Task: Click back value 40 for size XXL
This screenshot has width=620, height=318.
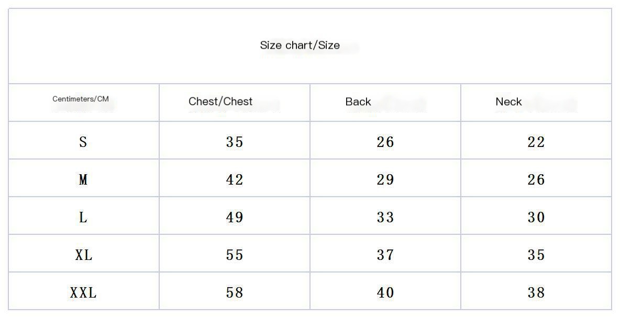Action: pyautogui.click(x=385, y=293)
